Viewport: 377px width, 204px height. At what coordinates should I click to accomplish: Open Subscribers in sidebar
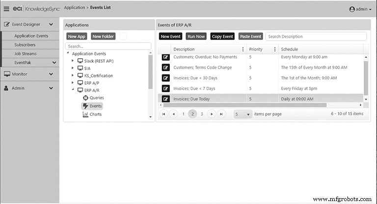pyautogui.click(x=25, y=45)
